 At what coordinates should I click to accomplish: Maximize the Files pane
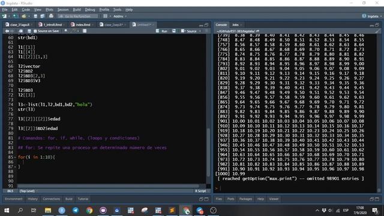377,199
